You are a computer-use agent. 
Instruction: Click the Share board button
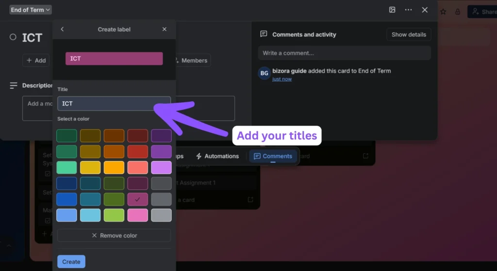point(483,12)
